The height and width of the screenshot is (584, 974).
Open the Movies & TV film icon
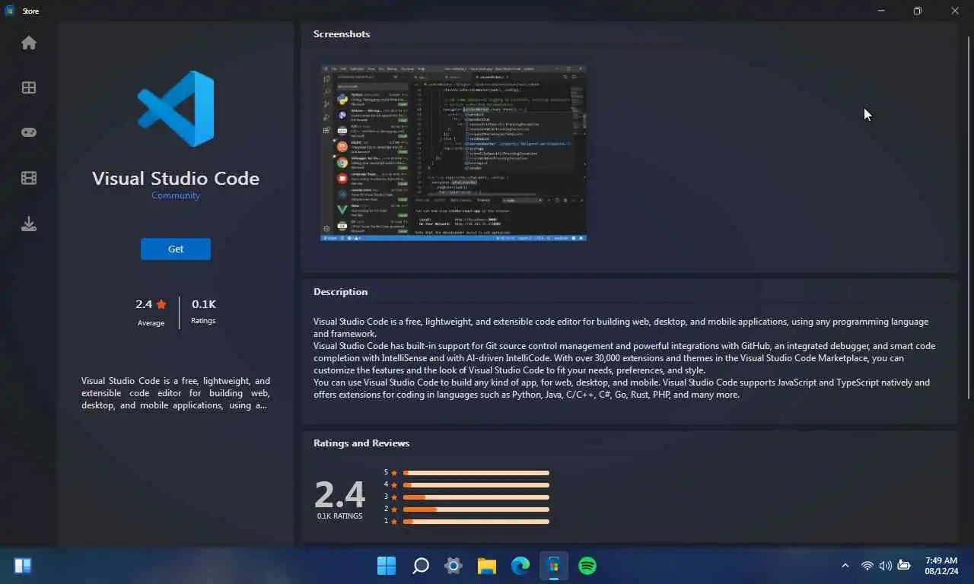click(x=29, y=178)
